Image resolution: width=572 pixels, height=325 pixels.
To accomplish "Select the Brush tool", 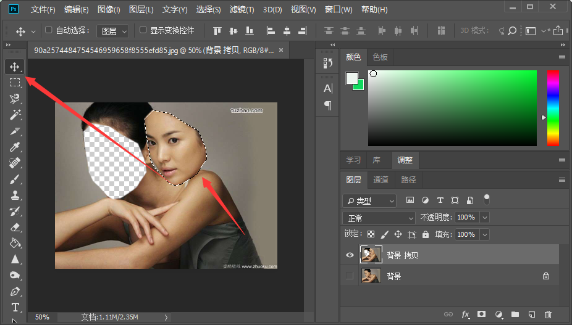I will click(15, 179).
